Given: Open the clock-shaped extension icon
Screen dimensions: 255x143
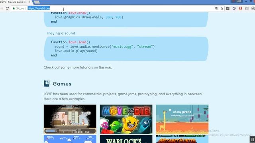Looking at the screenshot, I should (234, 8).
